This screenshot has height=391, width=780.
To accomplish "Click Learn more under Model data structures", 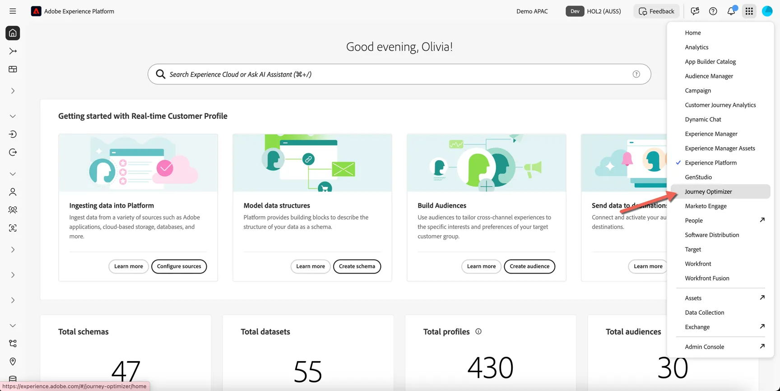I will (311, 266).
